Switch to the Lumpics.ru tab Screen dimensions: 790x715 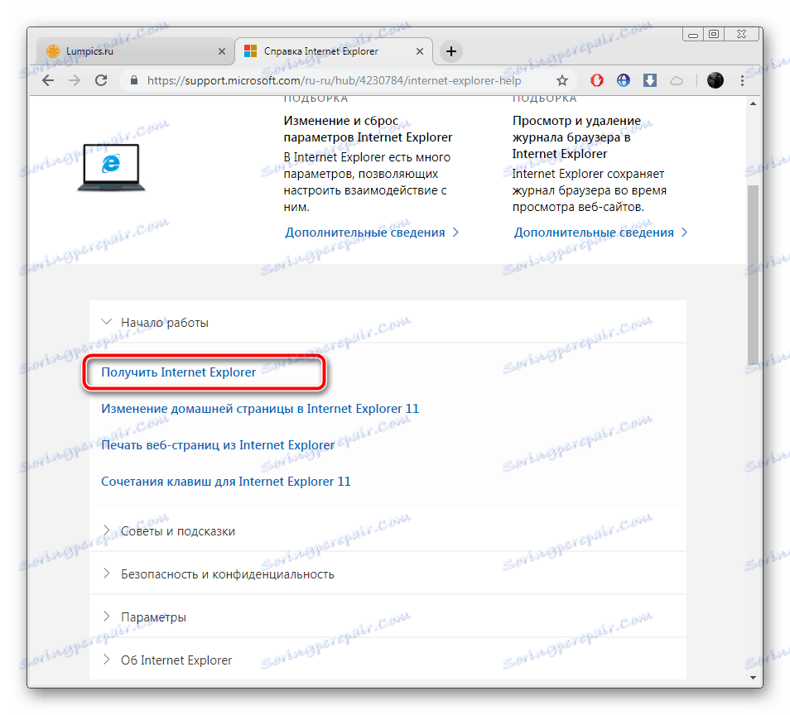click(x=135, y=51)
